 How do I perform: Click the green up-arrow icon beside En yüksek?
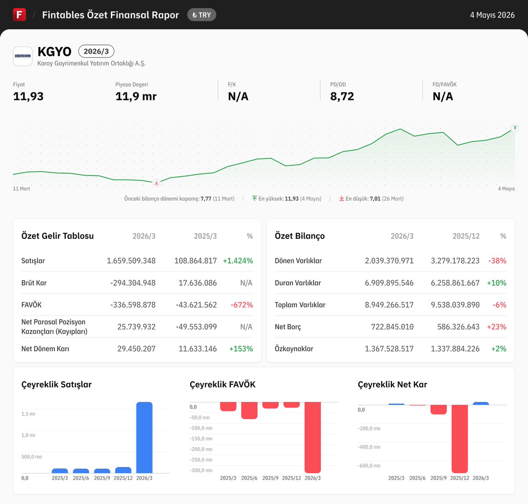pyautogui.click(x=254, y=199)
